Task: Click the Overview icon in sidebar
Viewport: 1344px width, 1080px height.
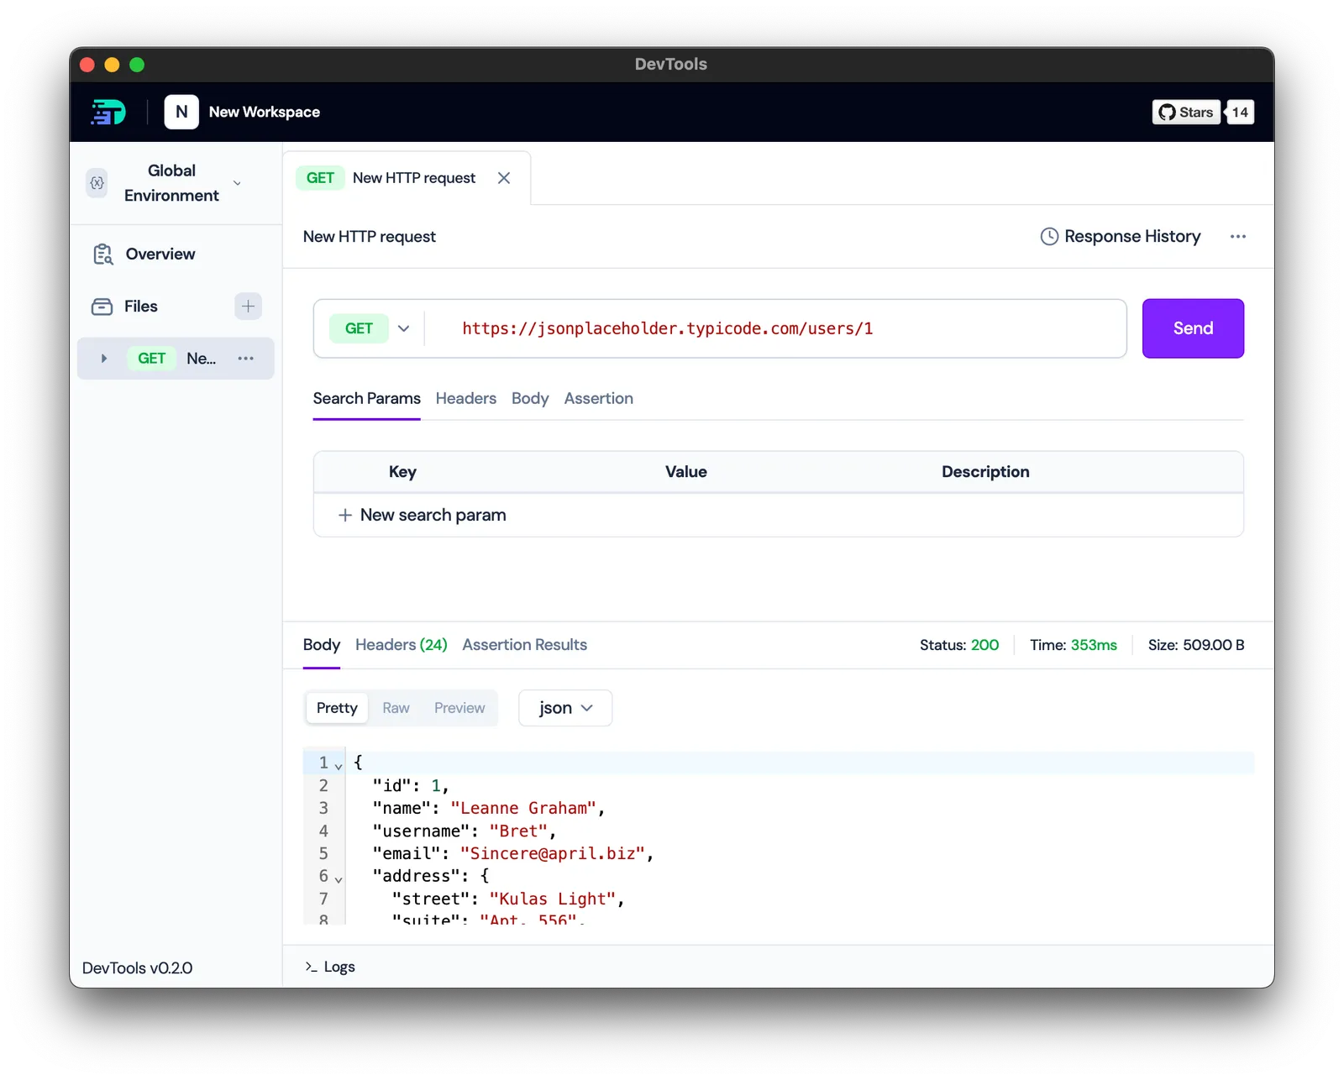Action: (x=102, y=254)
